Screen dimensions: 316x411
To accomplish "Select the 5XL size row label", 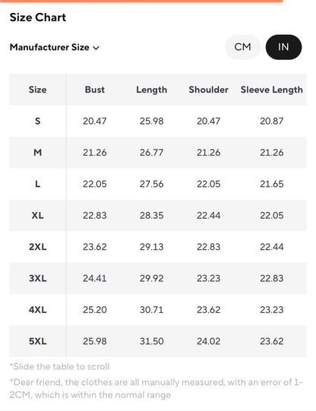I will tap(38, 341).
